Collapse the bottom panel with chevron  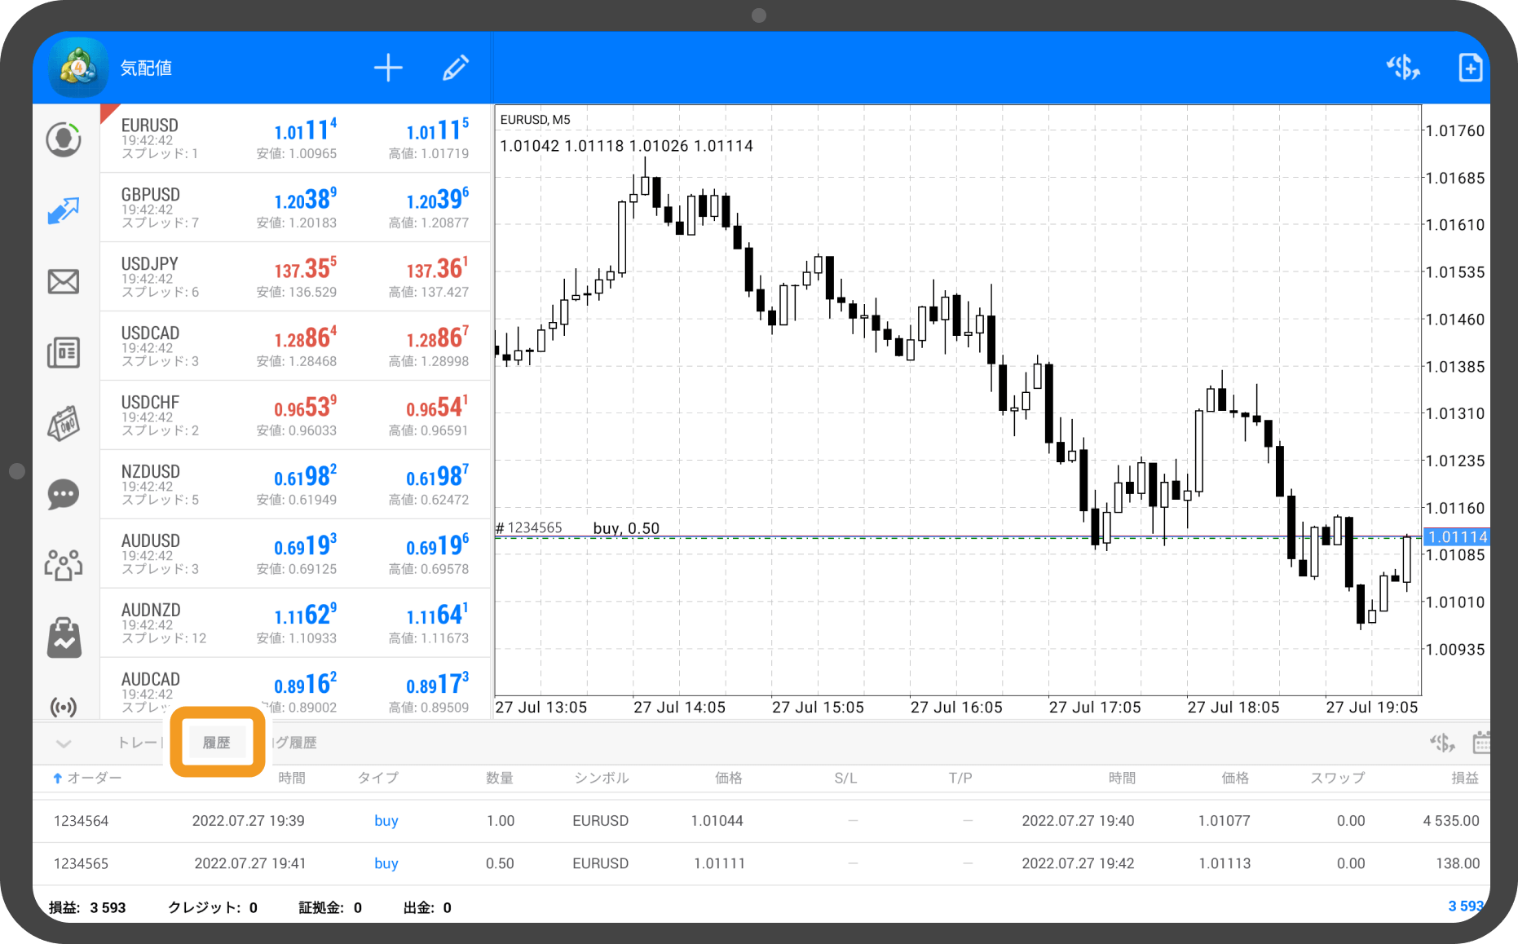(64, 743)
